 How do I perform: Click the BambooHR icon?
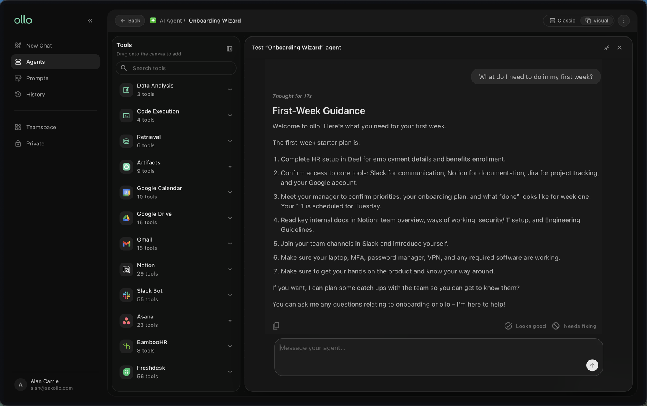click(x=126, y=346)
